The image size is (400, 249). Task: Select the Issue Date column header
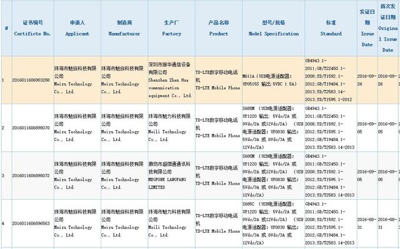pos(367,28)
